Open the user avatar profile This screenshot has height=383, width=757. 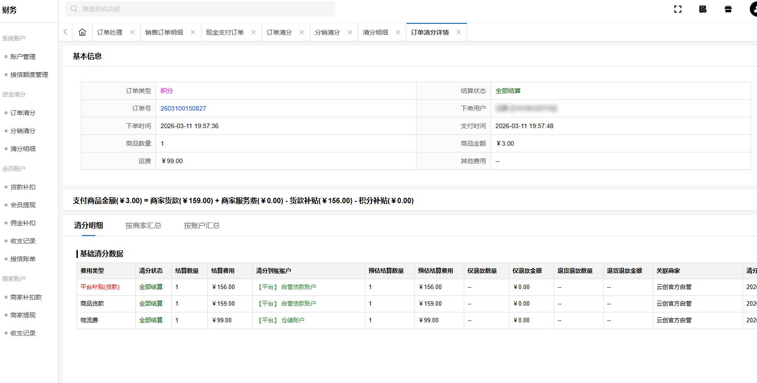click(x=754, y=9)
